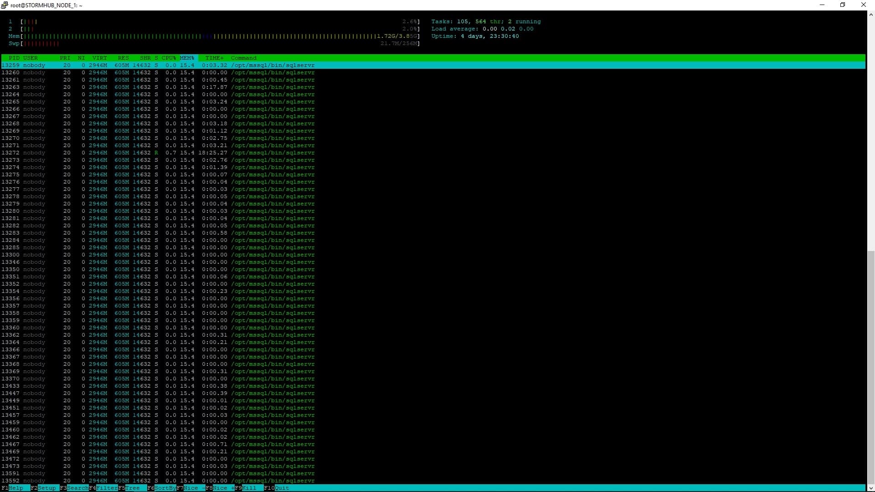875x492 pixels.
Task: Click the Tasks count line
Action: (x=486, y=21)
